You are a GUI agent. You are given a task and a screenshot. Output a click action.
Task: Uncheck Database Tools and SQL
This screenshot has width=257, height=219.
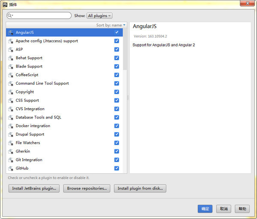117,117
